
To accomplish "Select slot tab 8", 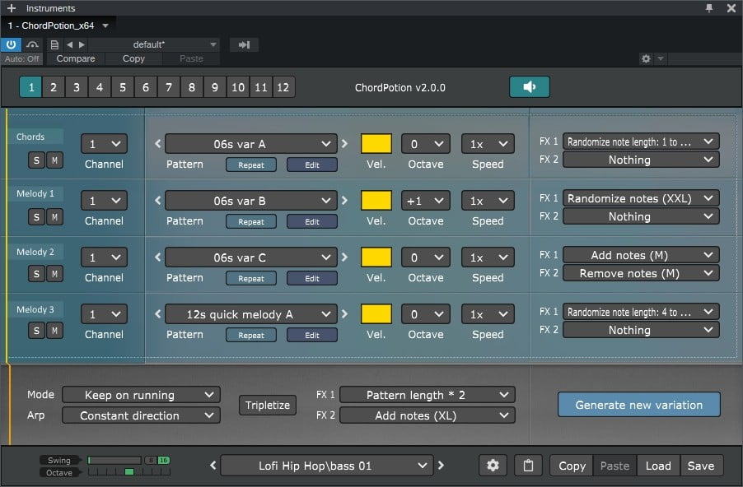I will pyautogui.click(x=191, y=87).
